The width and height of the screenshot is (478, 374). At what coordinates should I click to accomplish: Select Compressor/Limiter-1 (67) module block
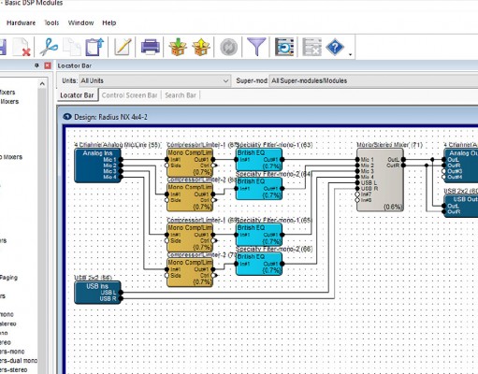190,163
